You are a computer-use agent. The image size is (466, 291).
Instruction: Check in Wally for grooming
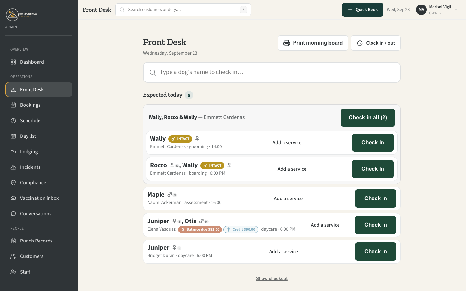pyautogui.click(x=373, y=143)
